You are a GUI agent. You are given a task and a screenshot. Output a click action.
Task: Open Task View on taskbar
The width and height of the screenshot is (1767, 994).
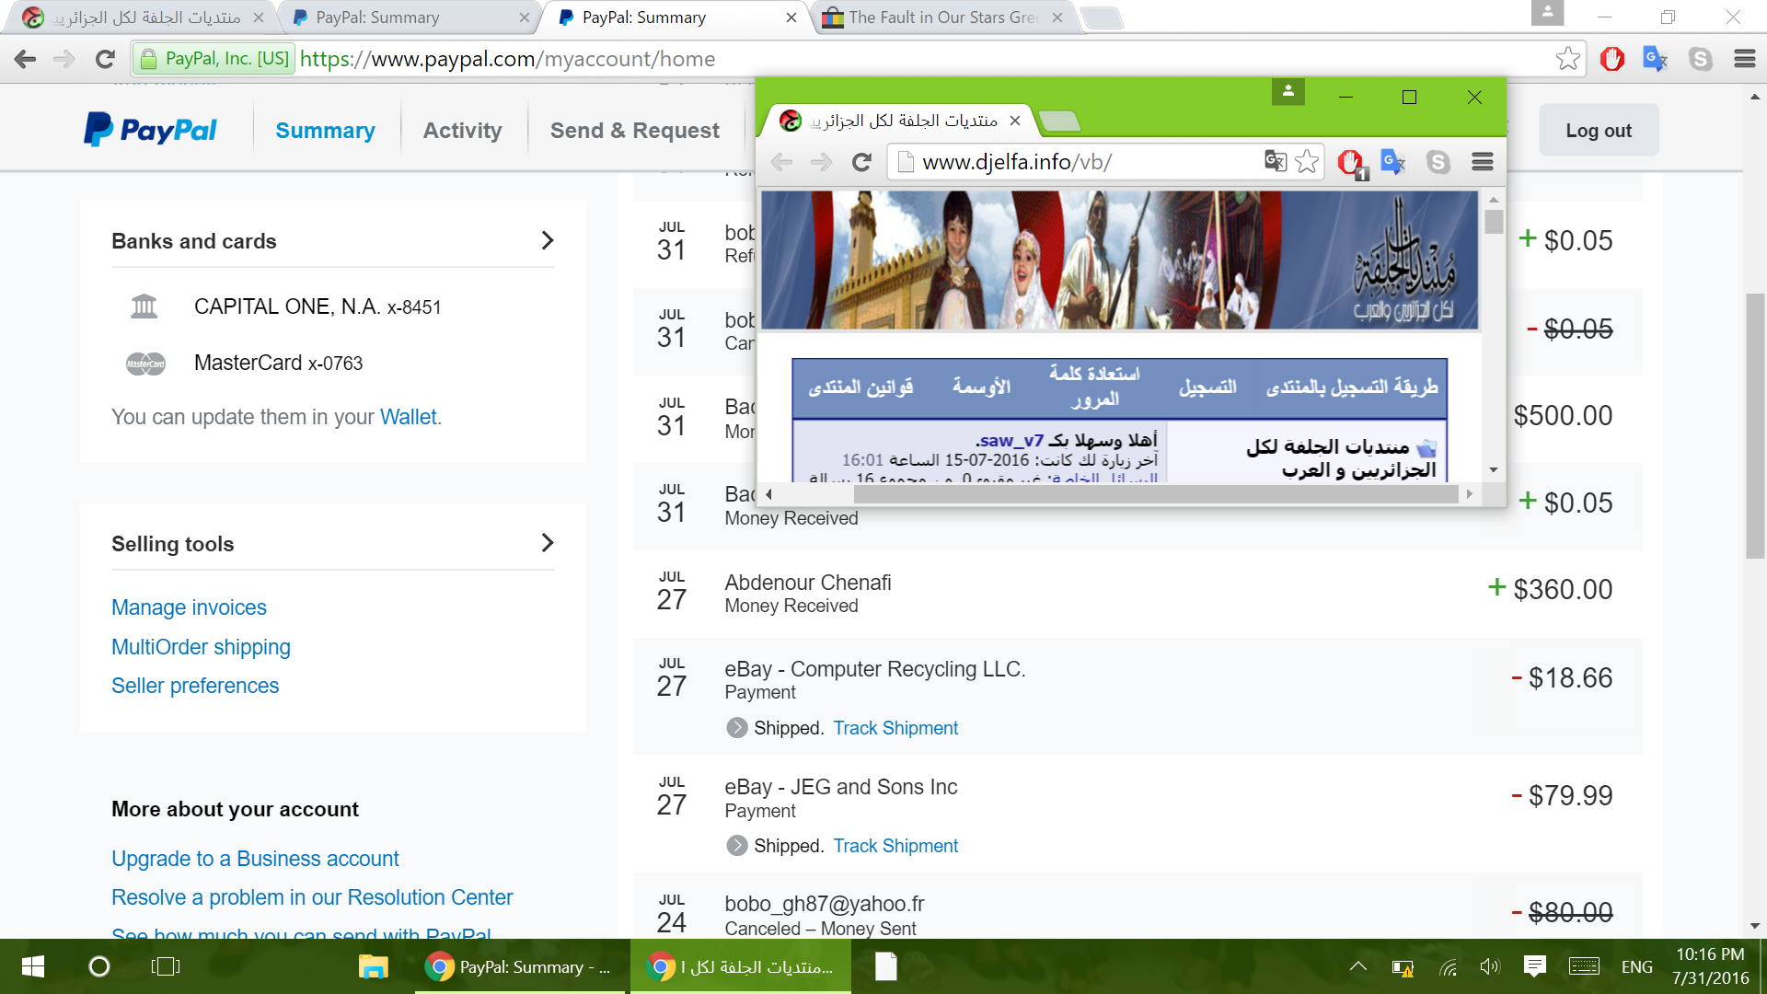coord(166,966)
